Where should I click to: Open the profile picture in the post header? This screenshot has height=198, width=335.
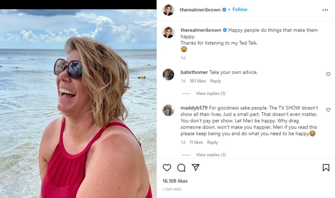(x=168, y=10)
